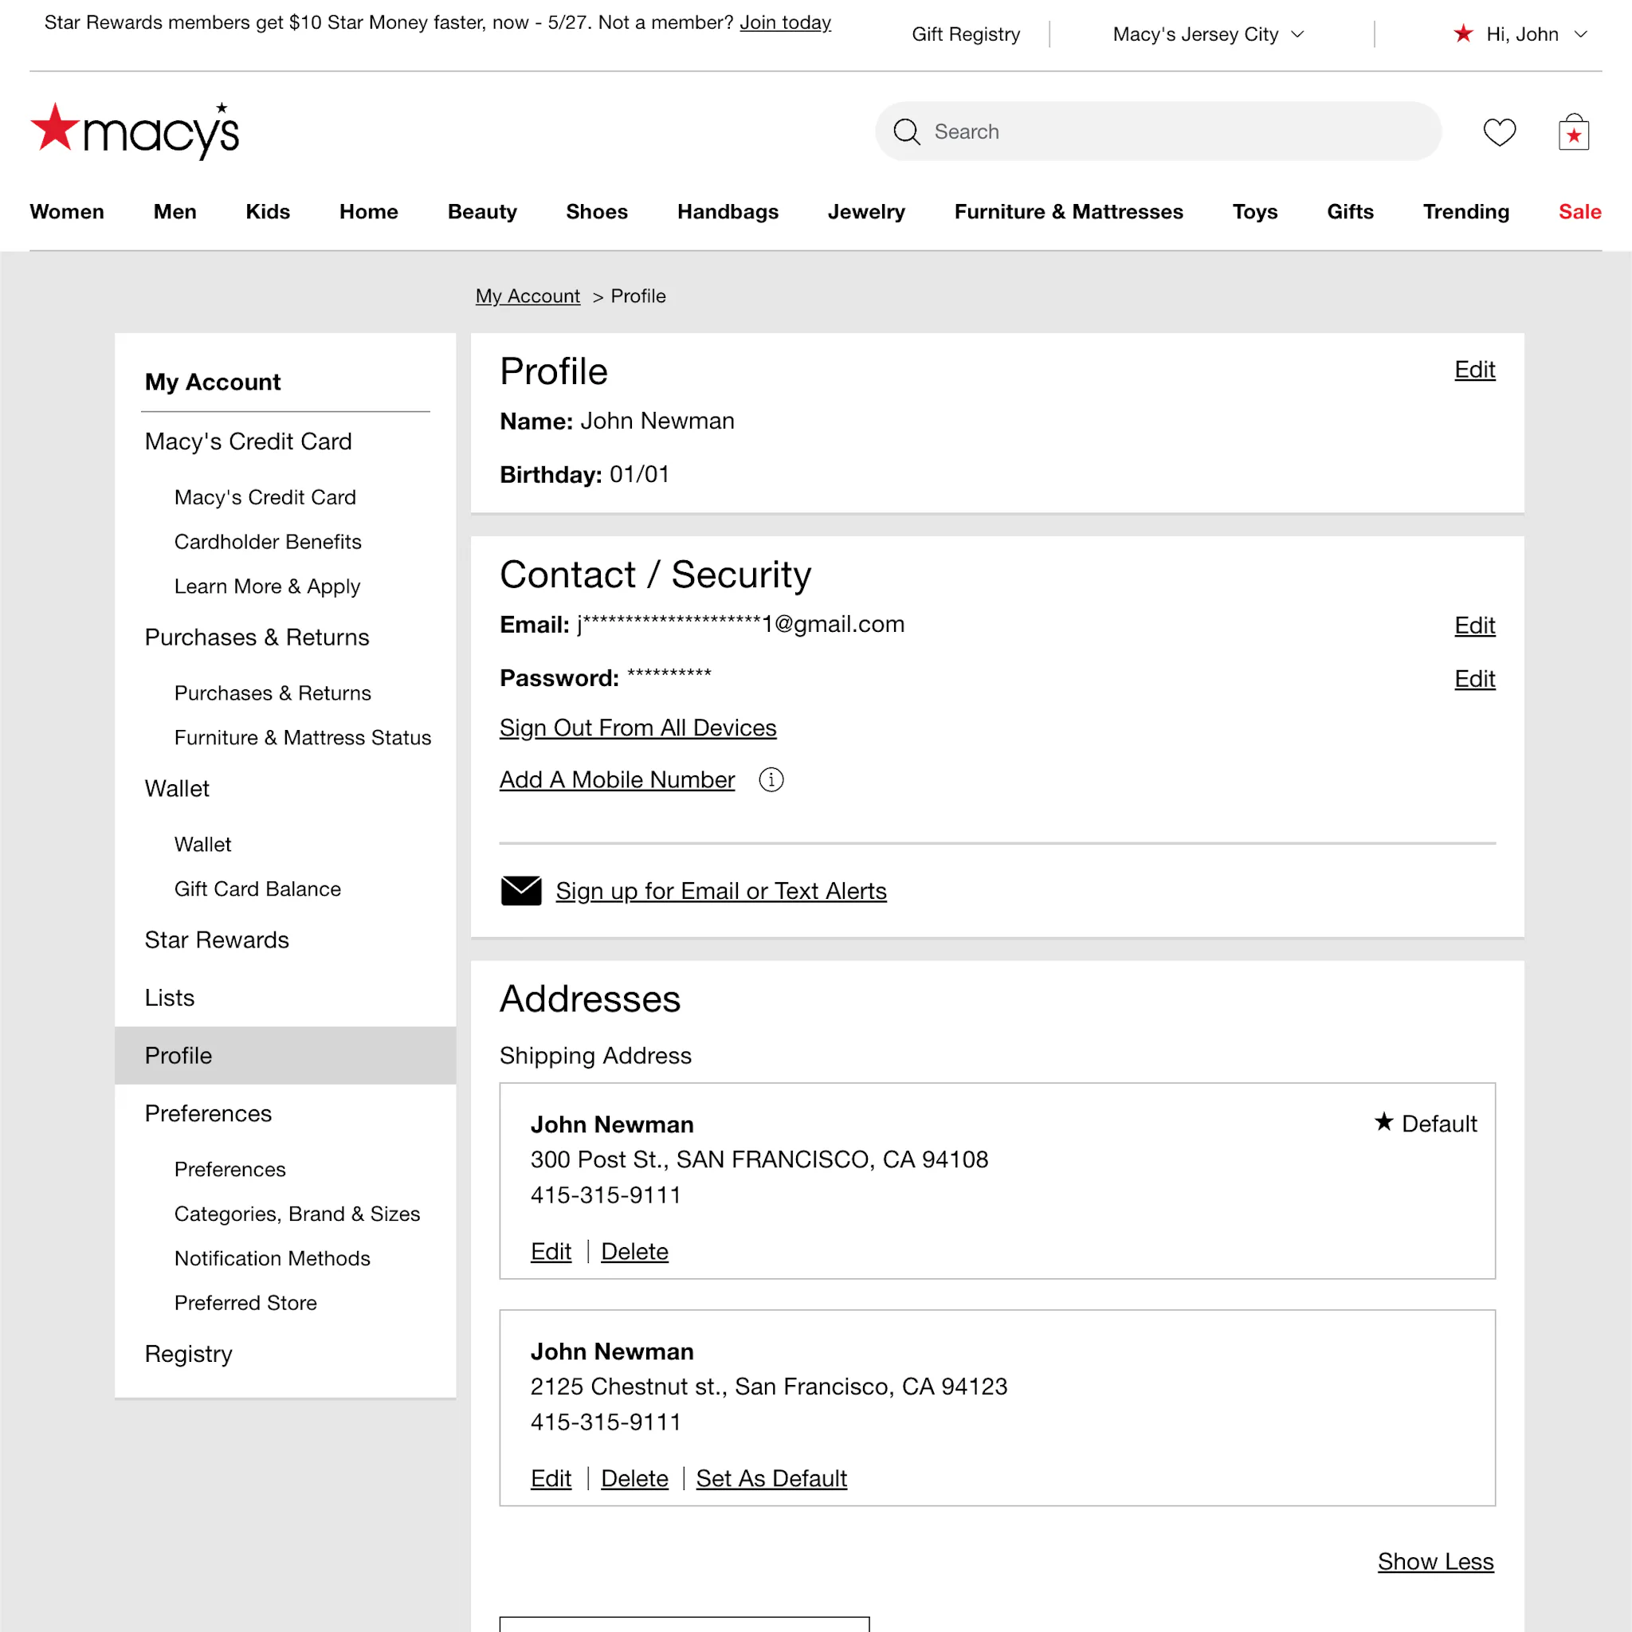1632x1632 pixels.
Task: Open Categories, Brand & Sizes in sidebar
Action: (x=296, y=1214)
